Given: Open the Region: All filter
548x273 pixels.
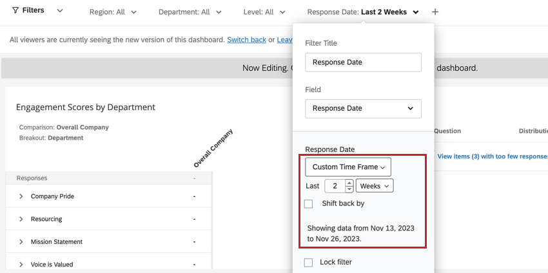Looking at the screenshot, I should click(x=113, y=12).
